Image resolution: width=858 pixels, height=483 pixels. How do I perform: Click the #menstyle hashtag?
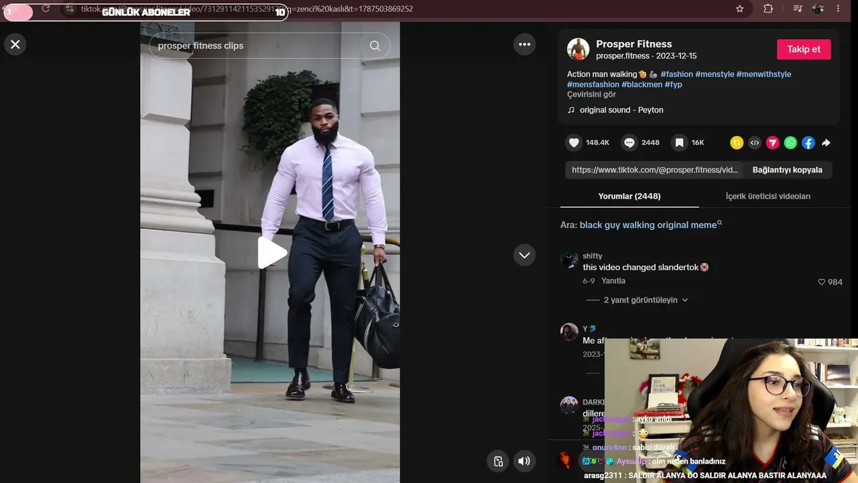715,74
